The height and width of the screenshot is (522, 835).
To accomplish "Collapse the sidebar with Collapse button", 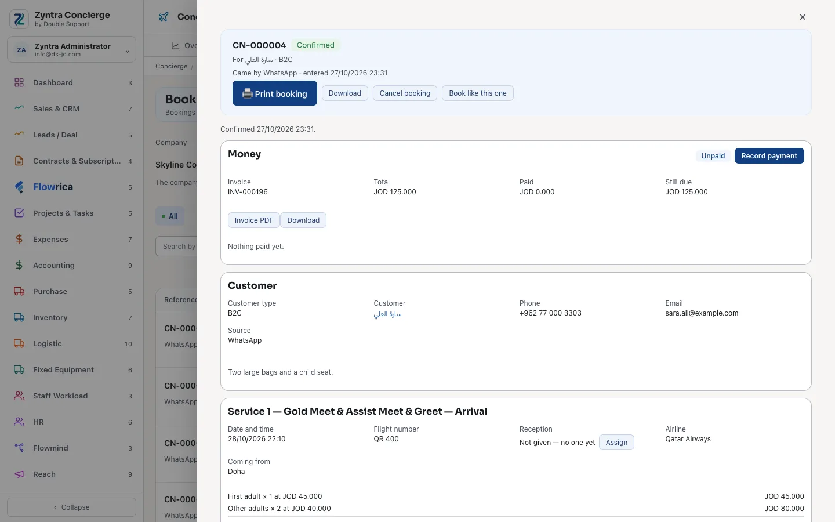I will (71, 507).
